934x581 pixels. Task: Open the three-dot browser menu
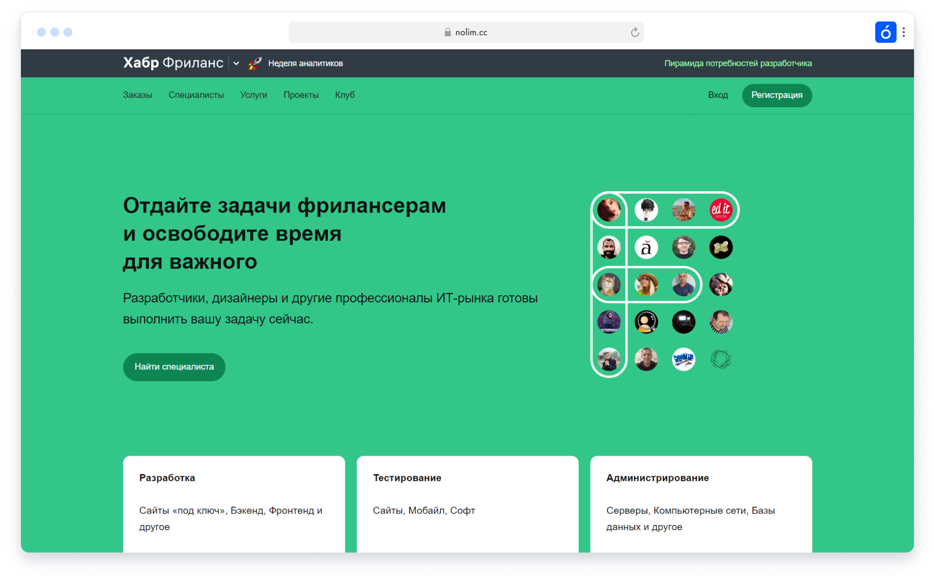pyautogui.click(x=904, y=32)
